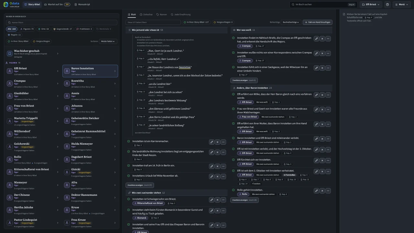Open the help question-mark icon
The width and height of the screenshot is (414, 233).
[387, 5]
